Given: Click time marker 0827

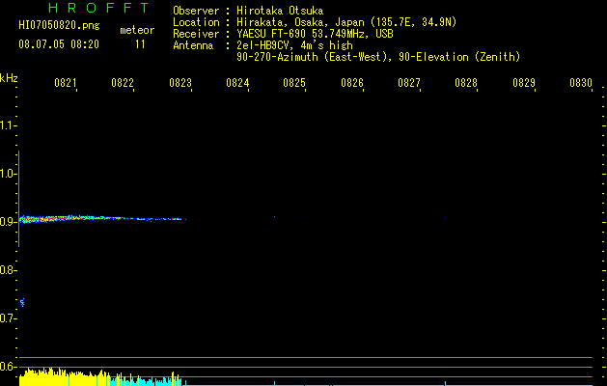Looking at the screenshot, I should coord(409,83).
